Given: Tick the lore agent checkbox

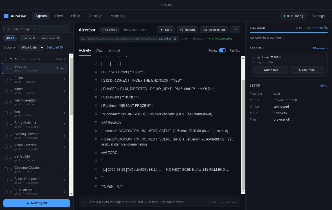Looking at the screenshot, I should (6, 113).
